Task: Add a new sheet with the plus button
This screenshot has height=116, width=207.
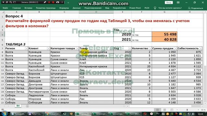Action: (x=27, y=106)
